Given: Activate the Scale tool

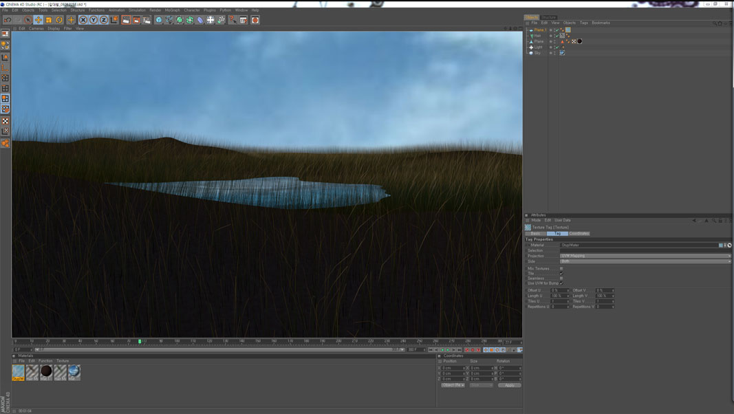Looking at the screenshot, I should click(49, 20).
